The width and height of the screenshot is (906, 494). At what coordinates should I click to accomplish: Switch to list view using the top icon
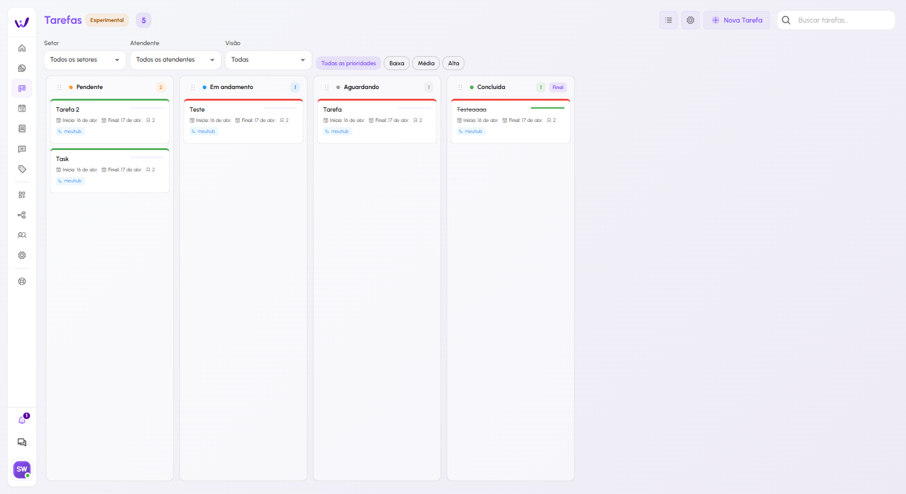coord(668,20)
